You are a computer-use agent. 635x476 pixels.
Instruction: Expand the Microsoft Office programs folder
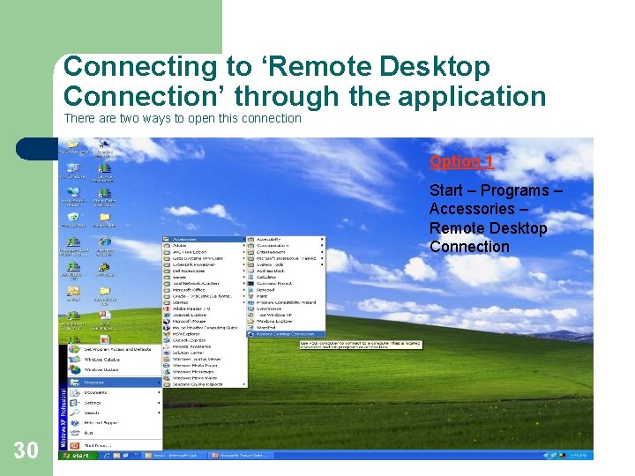[x=205, y=290]
